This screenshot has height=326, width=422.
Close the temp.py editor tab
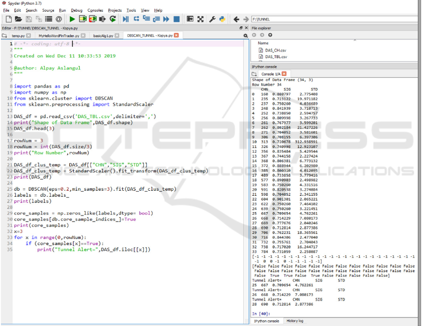point(29,36)
